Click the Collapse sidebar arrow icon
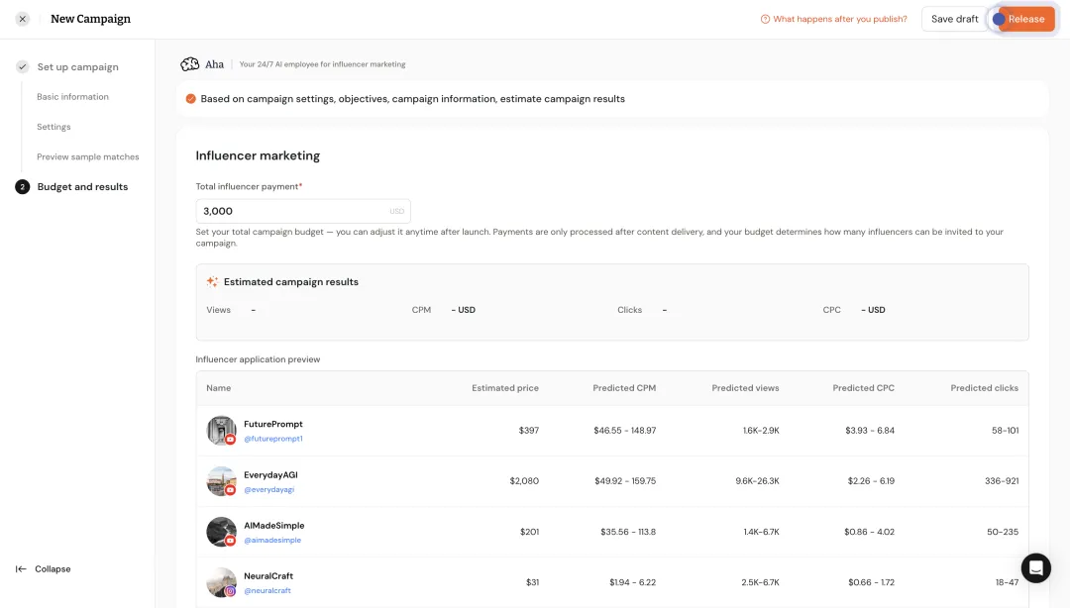 pyautogui.click(x=21, y=569)
